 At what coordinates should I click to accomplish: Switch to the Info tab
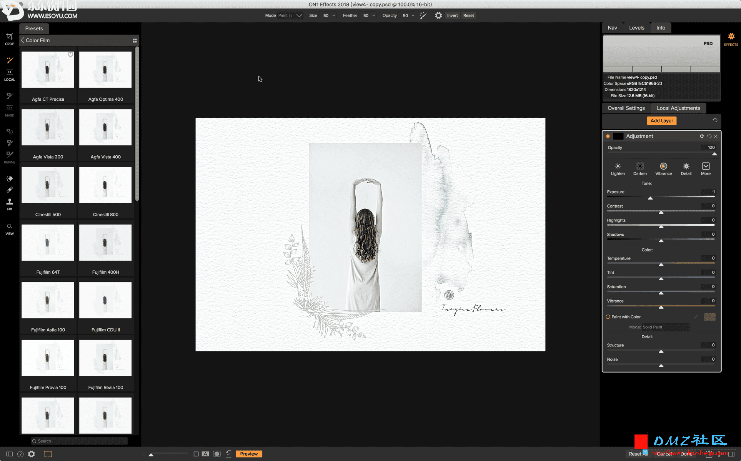pyautogui.click(x=661, y=28)
